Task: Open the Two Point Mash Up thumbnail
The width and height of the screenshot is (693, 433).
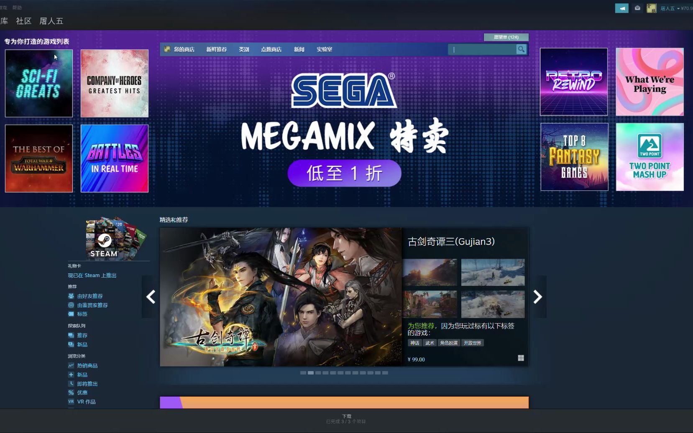Action: click(650, 157)
